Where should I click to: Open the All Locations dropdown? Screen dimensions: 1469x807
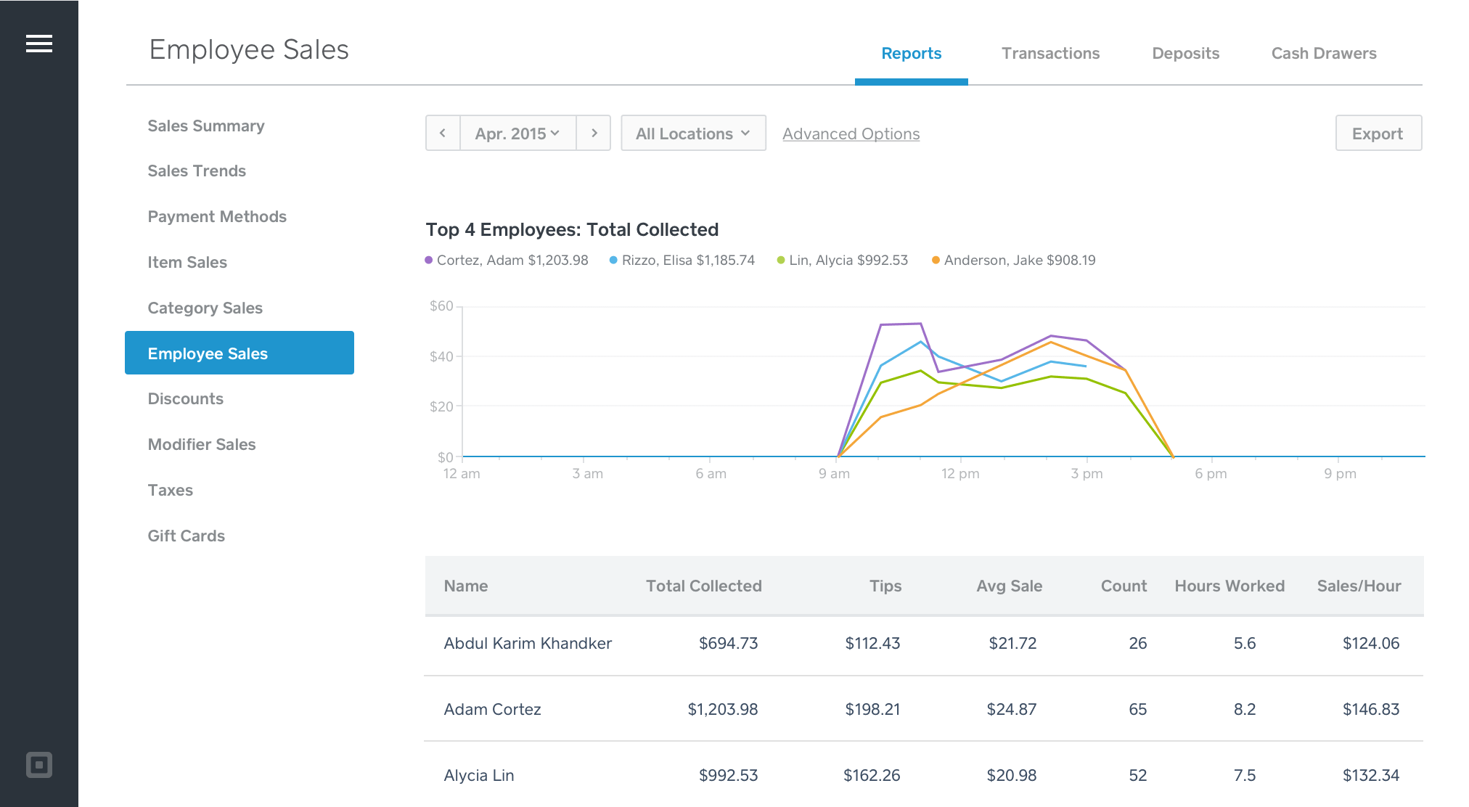692,133
